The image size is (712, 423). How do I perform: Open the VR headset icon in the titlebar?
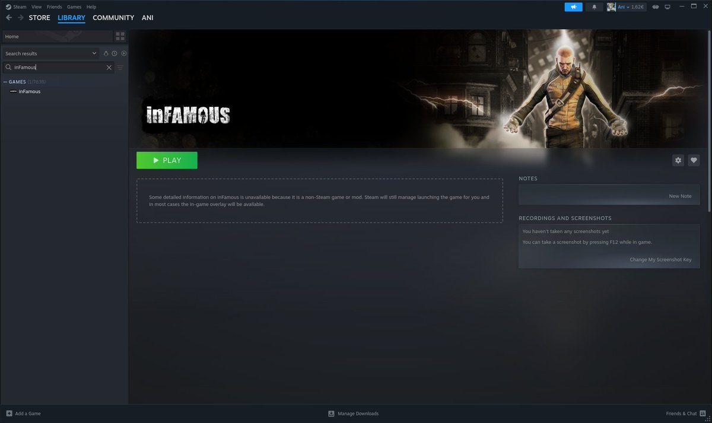click(x=655, y=7)
